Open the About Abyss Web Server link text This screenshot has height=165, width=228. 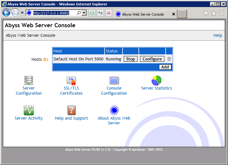114,121
